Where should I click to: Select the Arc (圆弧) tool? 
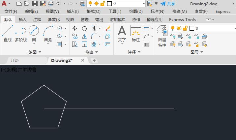[x=48, y=33]
